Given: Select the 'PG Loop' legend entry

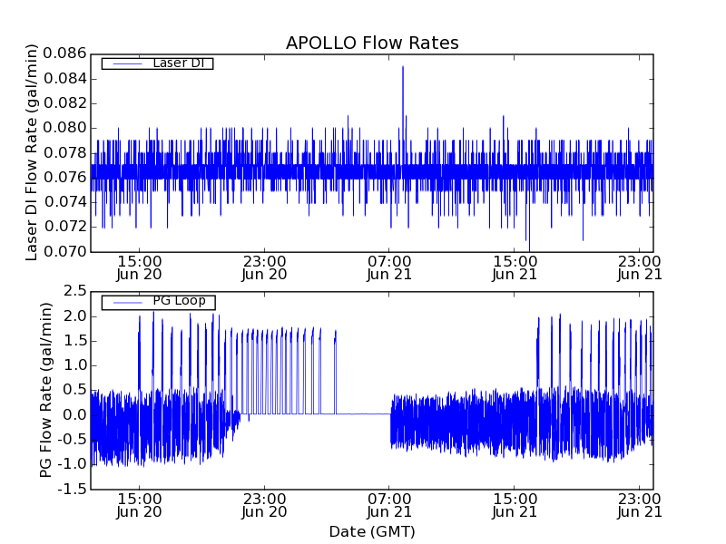Looking at the screenshot, I should click(x=158, y=302).
